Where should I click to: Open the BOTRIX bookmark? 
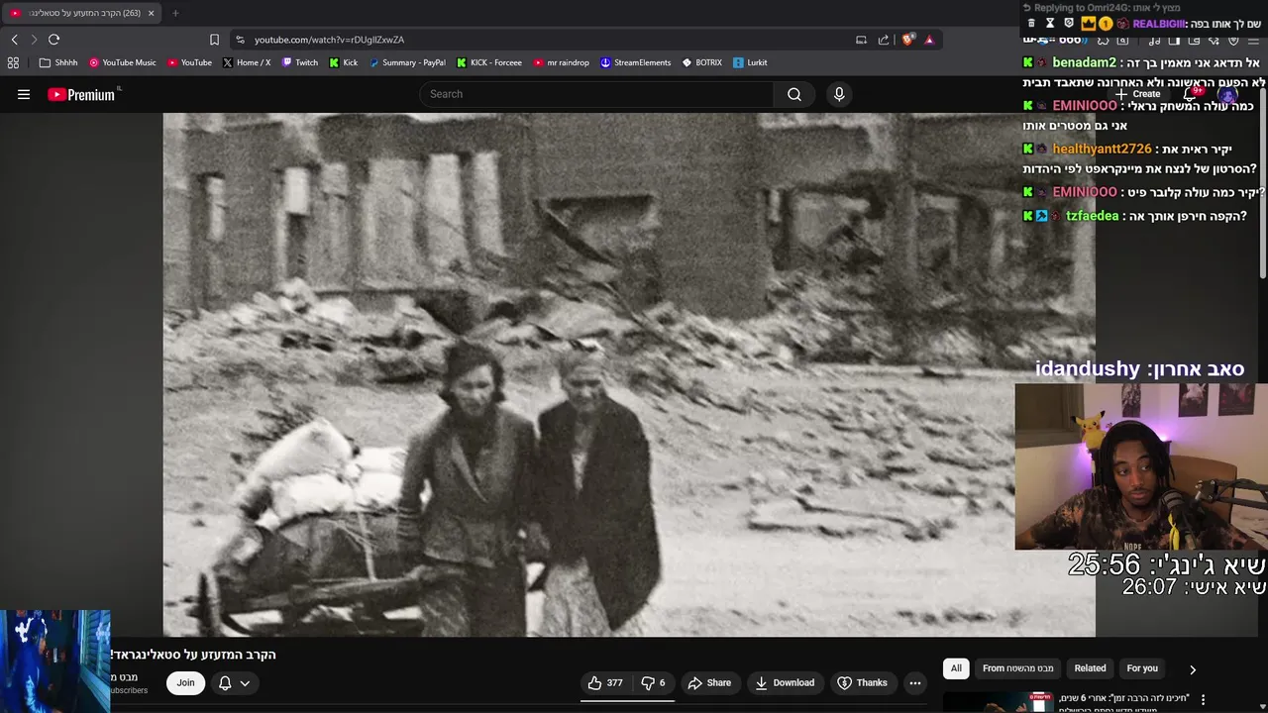tap(701, 62)
